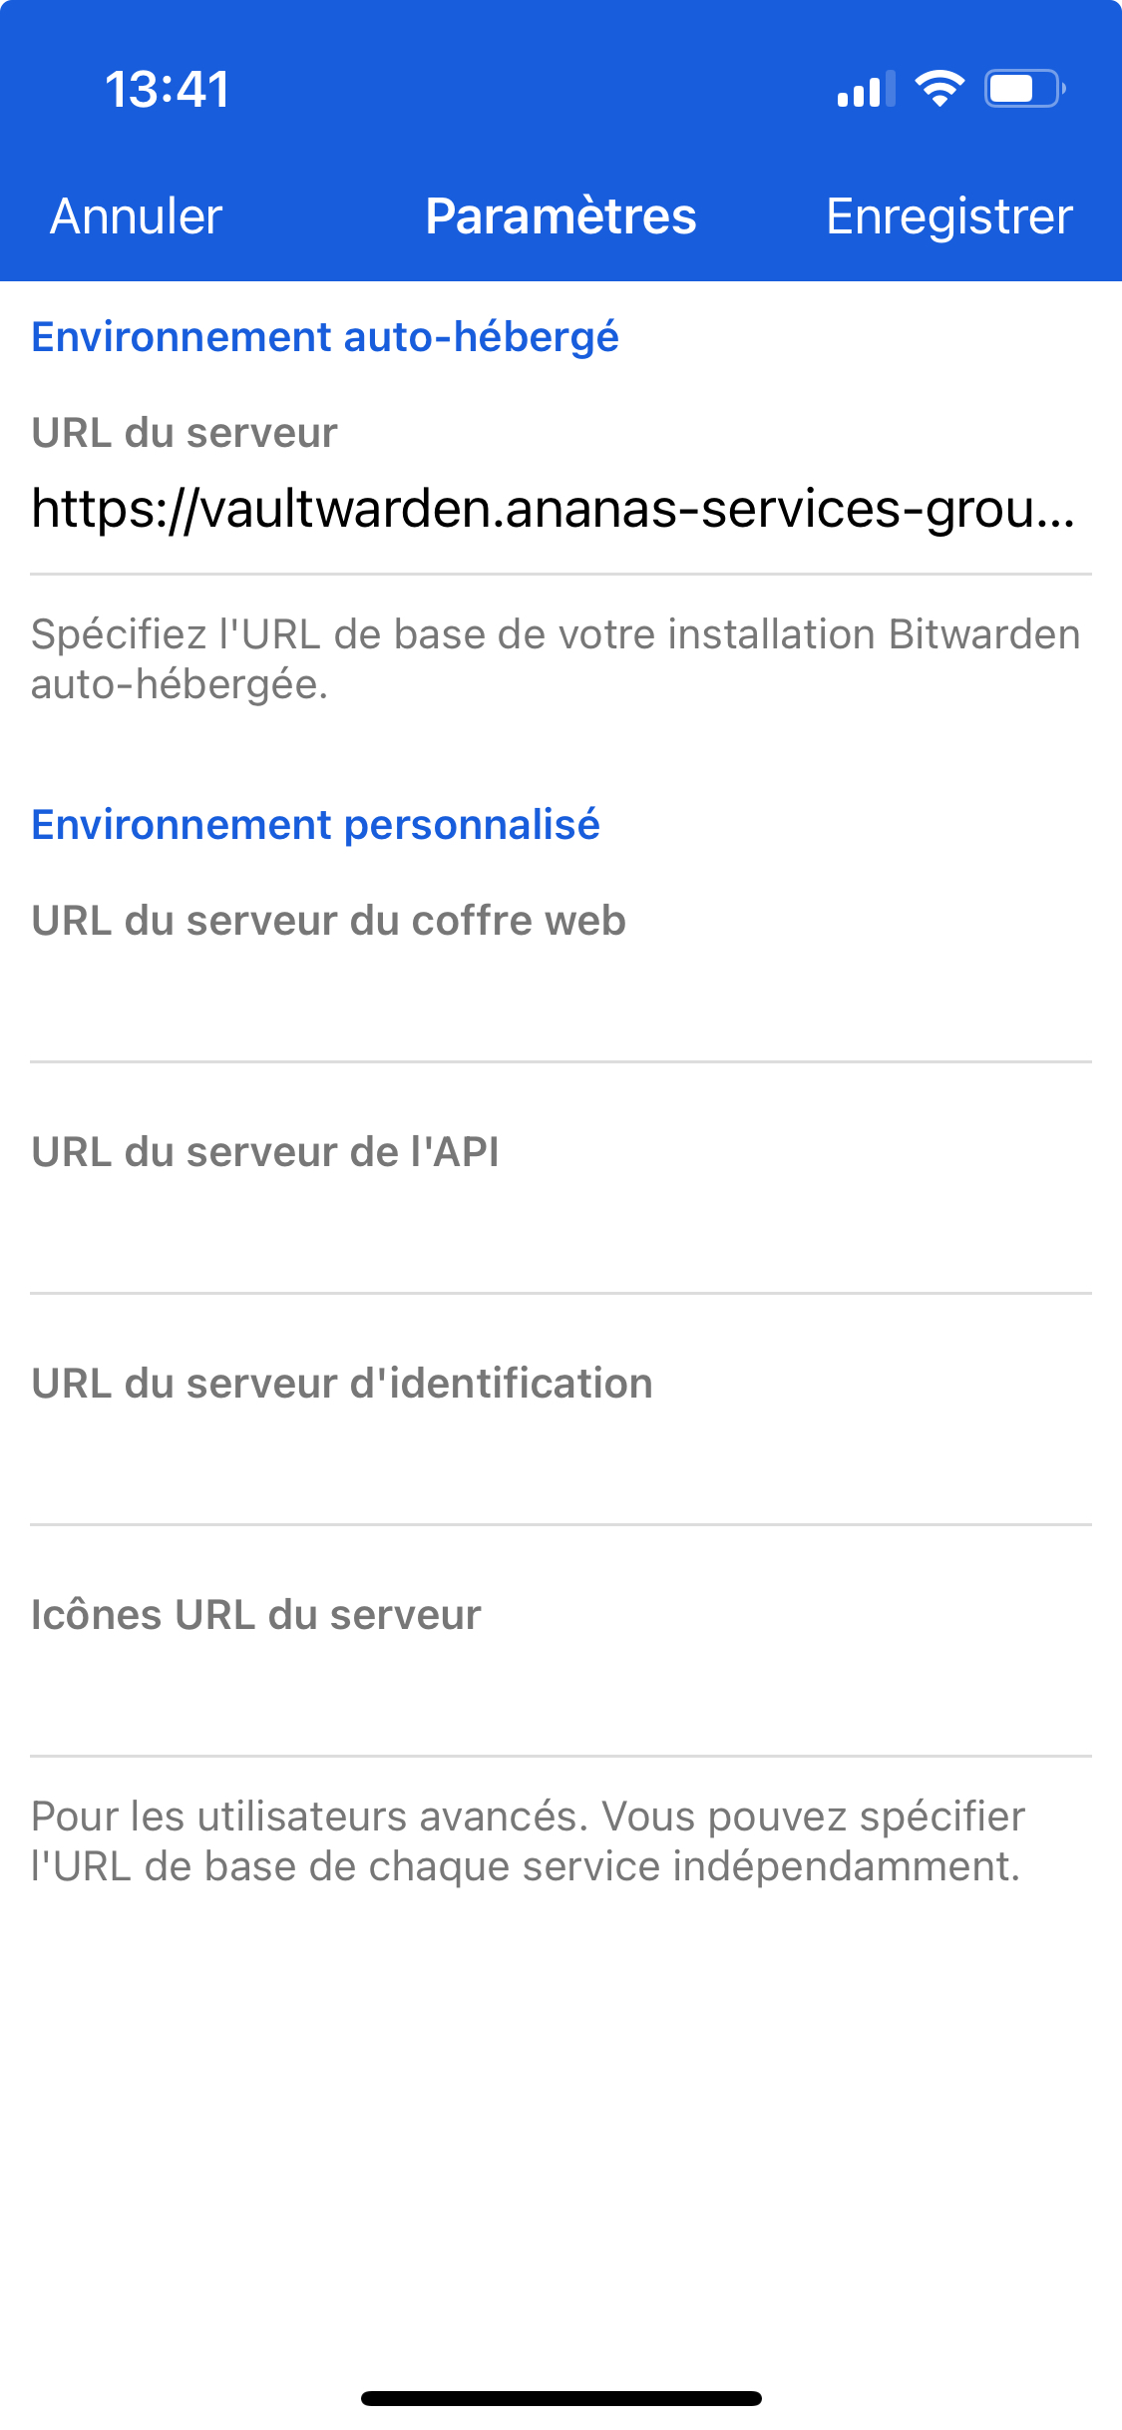Image resolution: width=1122 pixels, height=2430 pixels.
Task: Tap the Wi-Fi status icon
Action: pos(939,89)
